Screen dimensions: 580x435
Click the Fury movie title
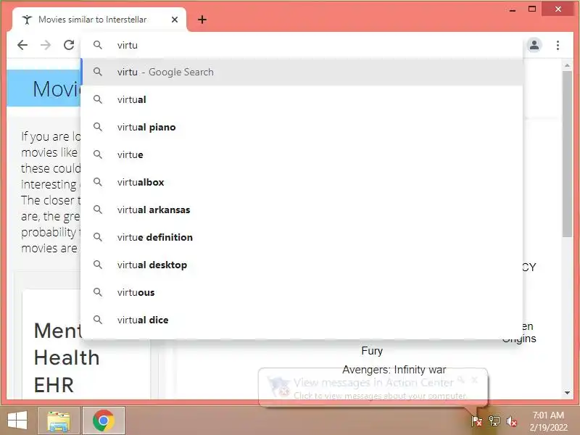point(372,351)
